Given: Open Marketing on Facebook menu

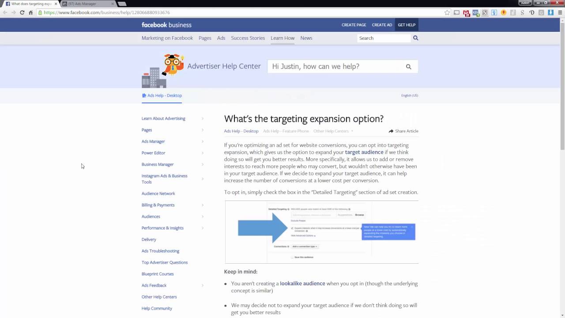Looking at the screenshot, I should click(167, 38).
